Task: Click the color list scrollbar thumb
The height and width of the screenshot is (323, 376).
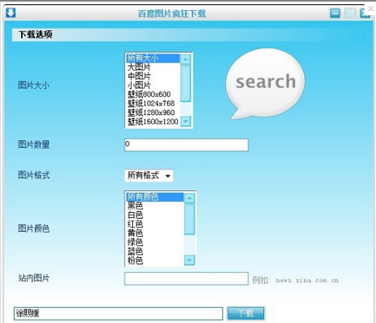Action: 190,220
